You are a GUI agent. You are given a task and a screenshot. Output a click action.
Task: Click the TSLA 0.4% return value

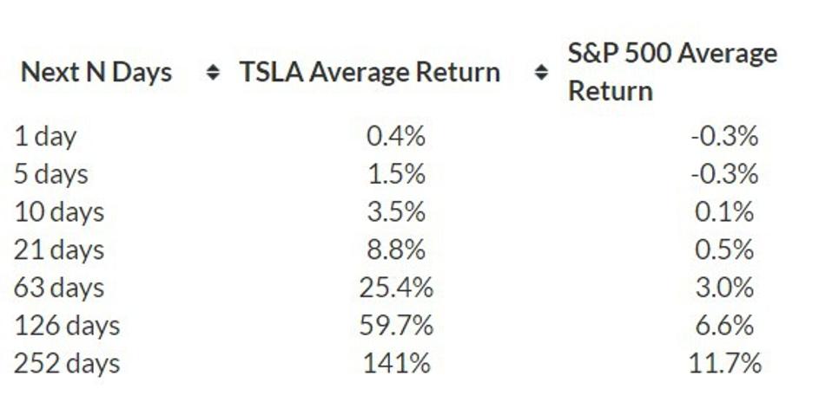coord(396,136)
